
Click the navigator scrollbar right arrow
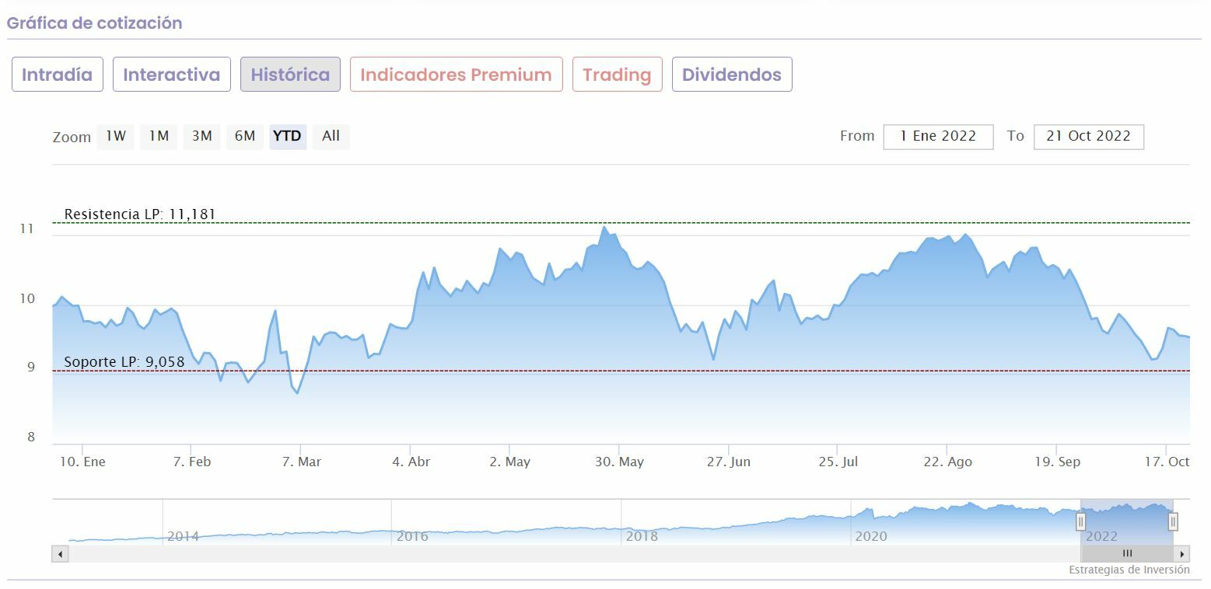pyautogui.click(x=1182, y=554)
